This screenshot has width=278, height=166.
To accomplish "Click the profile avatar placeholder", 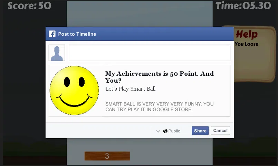I will [x=57, y=53].
